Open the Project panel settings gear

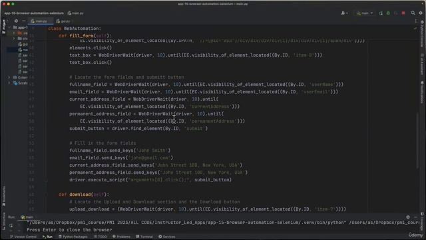click(16, 21)
